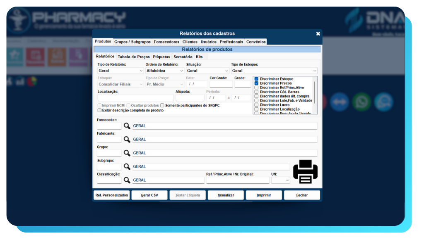The image size is (424, 242).
Task: Open the Tipo de Preço dropdown
Action: point(165,84)
